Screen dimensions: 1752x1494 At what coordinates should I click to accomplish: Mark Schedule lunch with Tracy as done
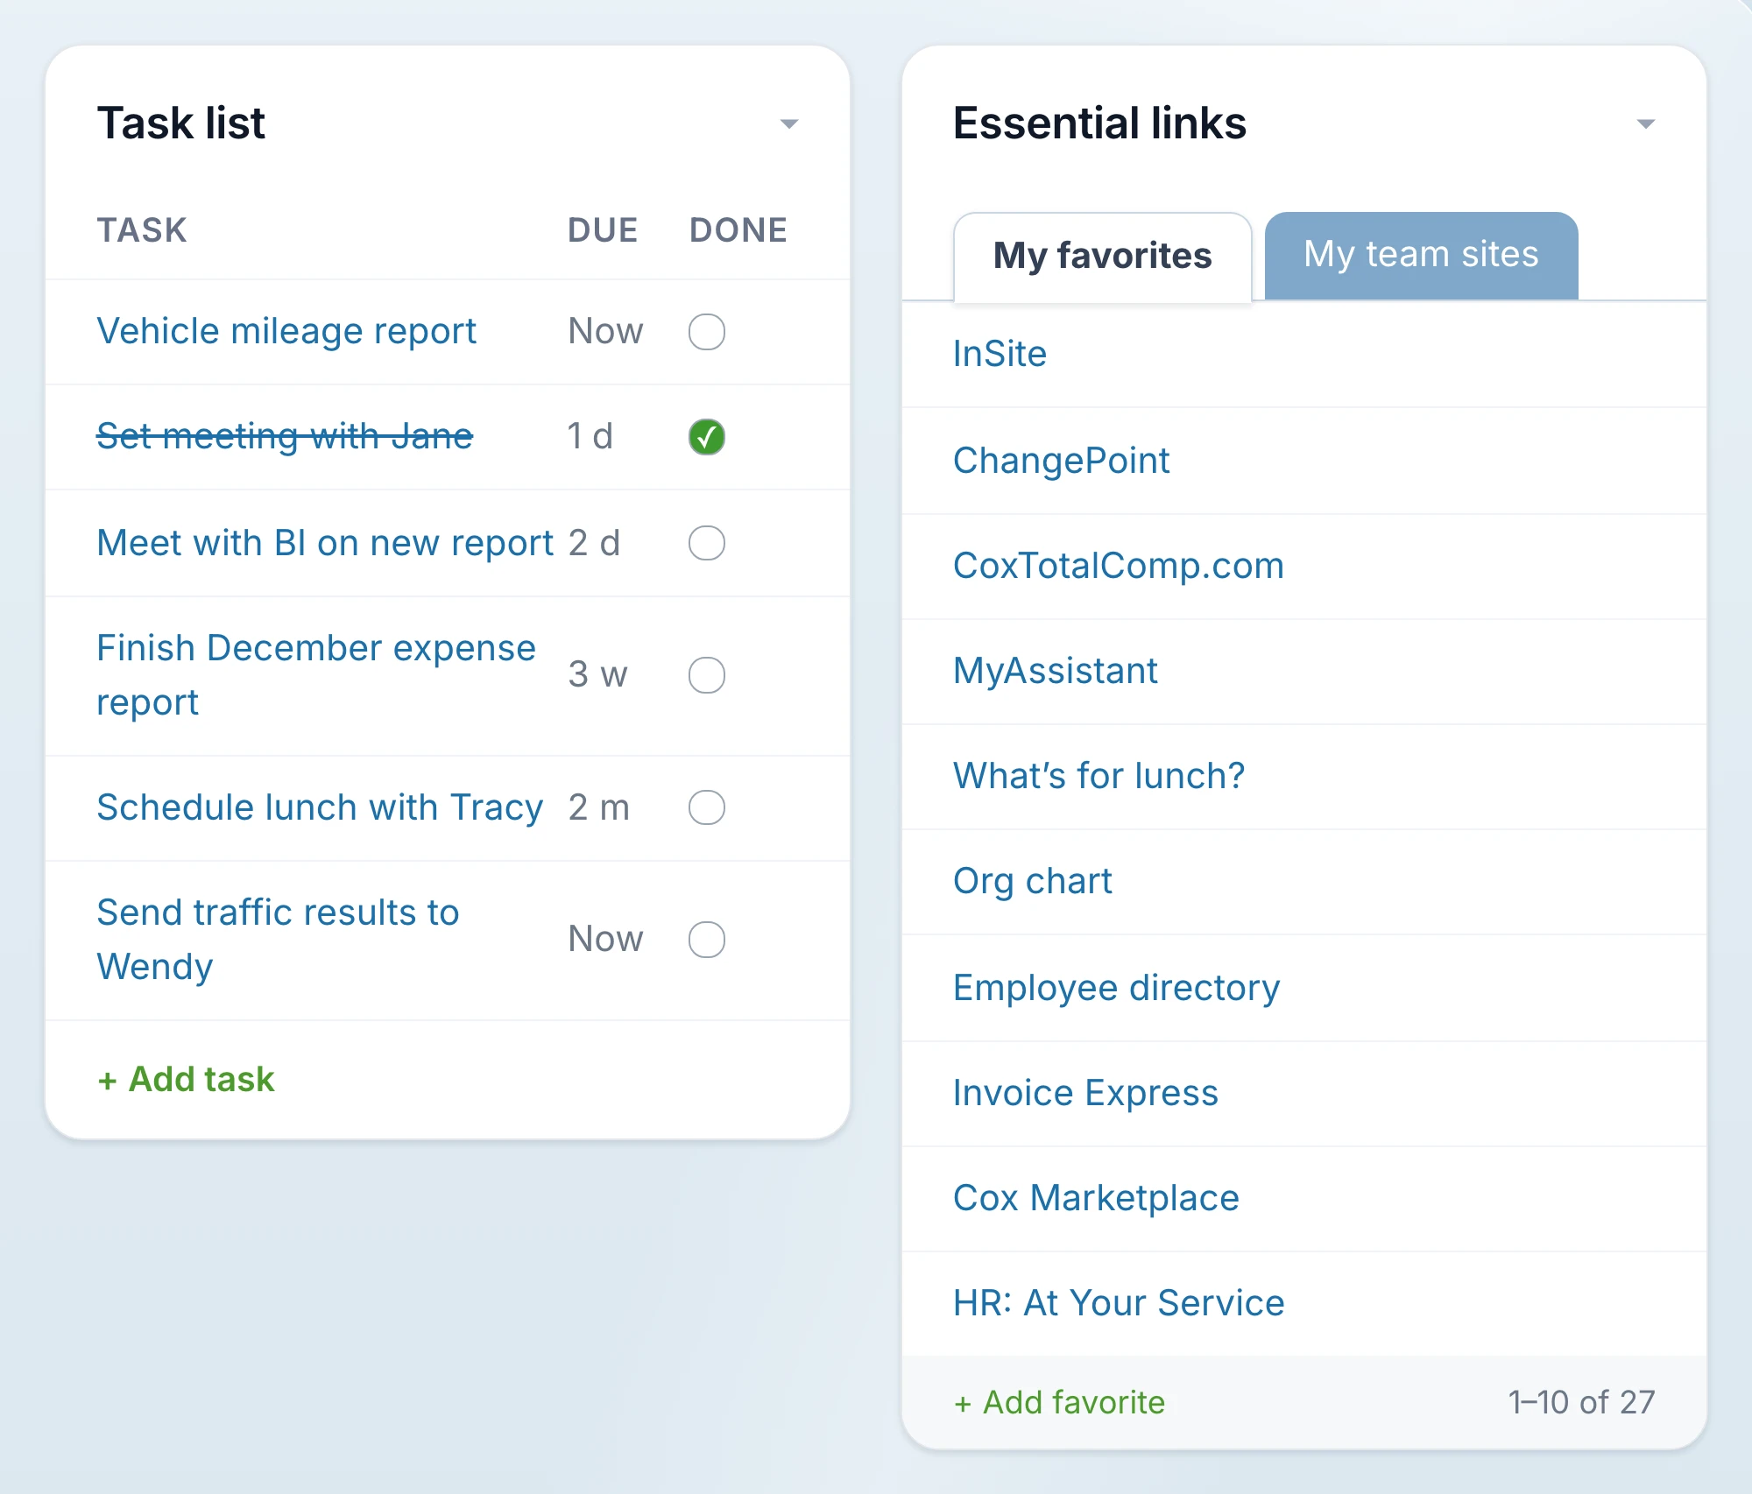tap(706, 807)
